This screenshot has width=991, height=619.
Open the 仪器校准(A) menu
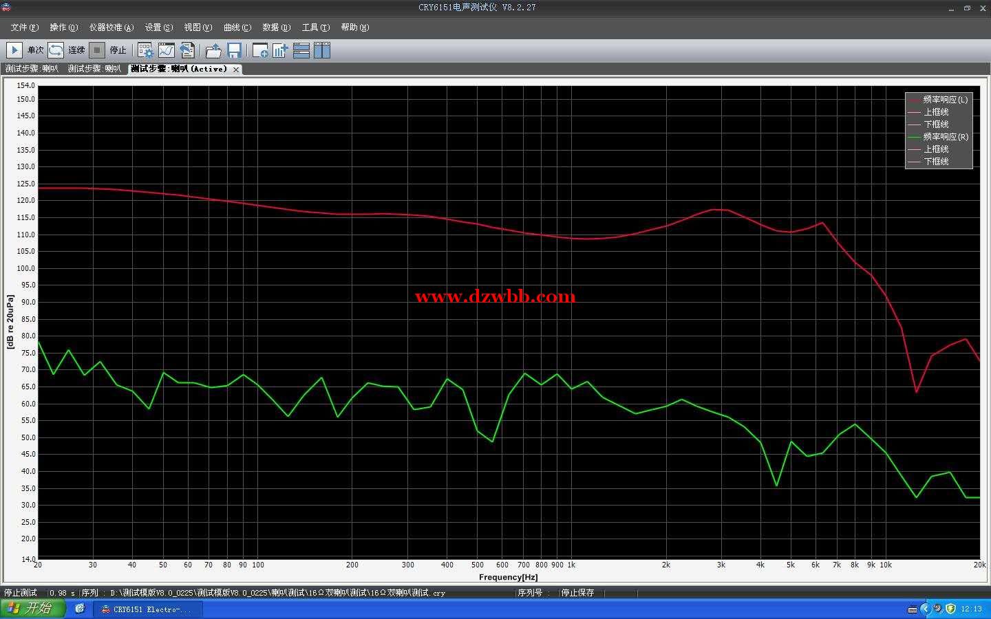click(111, 28)
